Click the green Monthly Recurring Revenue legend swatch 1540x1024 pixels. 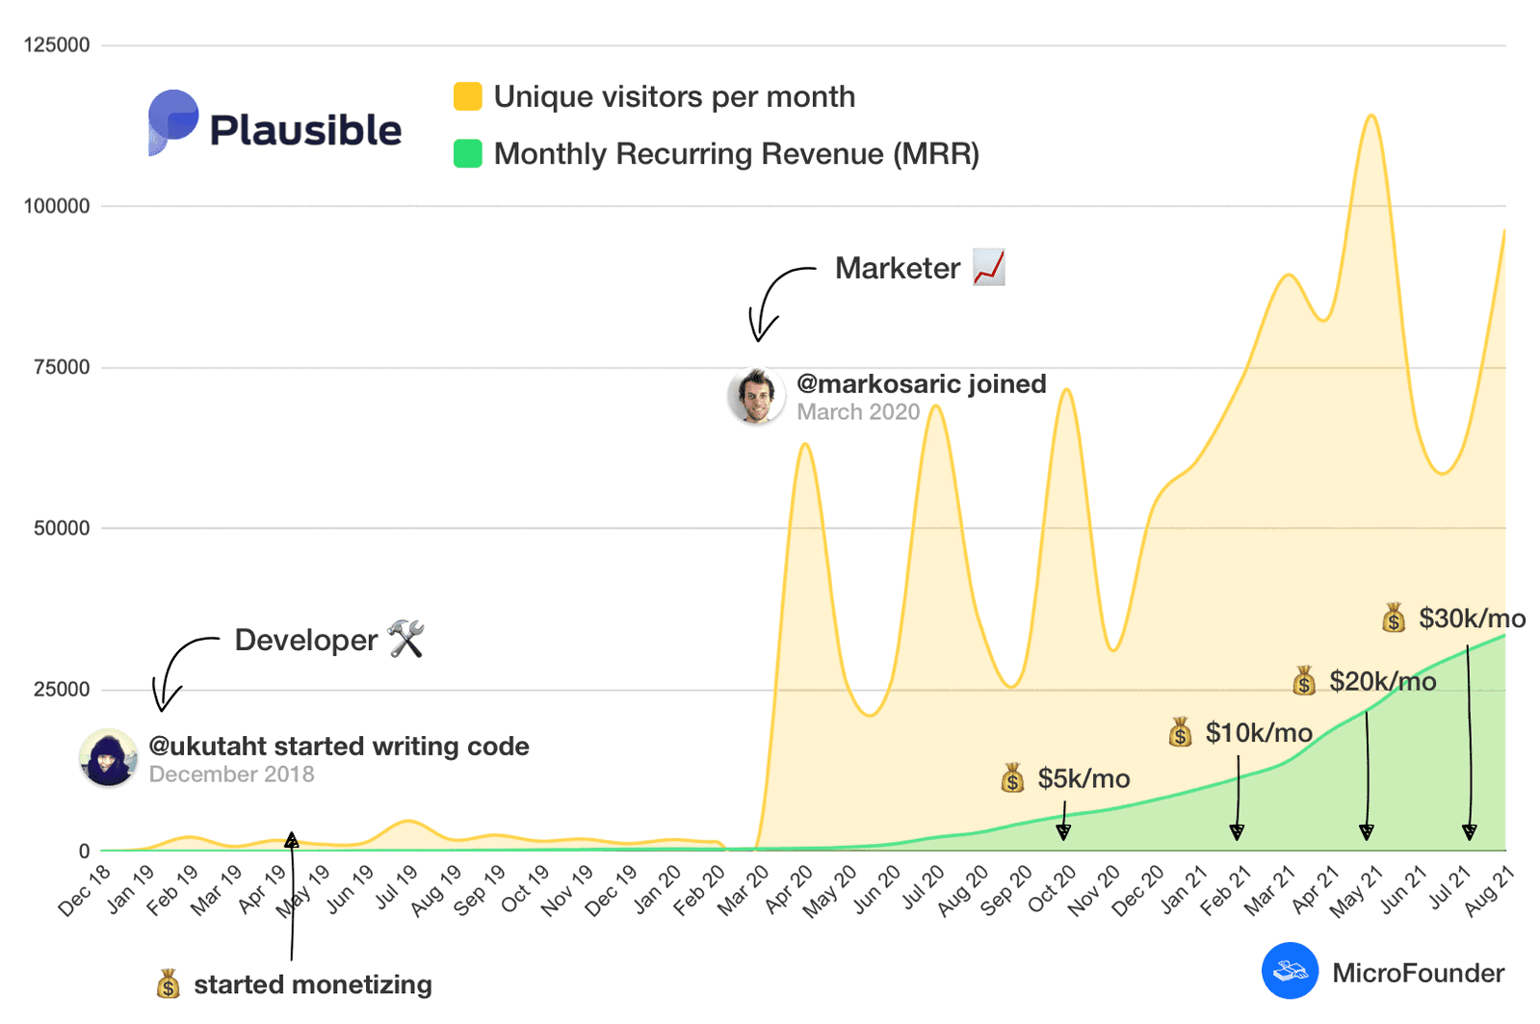pyautogui.click(x=468, y=153)
